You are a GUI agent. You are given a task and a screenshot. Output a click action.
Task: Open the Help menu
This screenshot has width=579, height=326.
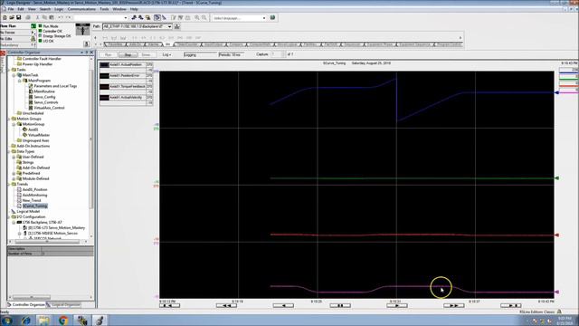(134, 9)
